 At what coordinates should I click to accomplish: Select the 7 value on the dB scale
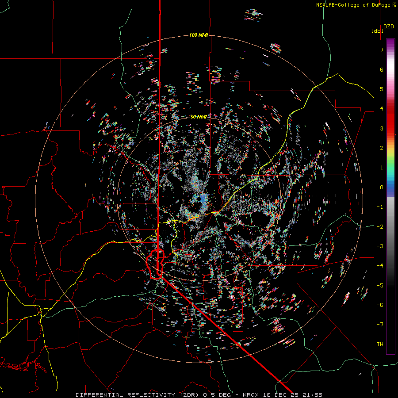pyautogui.click(x=382, y=50)
